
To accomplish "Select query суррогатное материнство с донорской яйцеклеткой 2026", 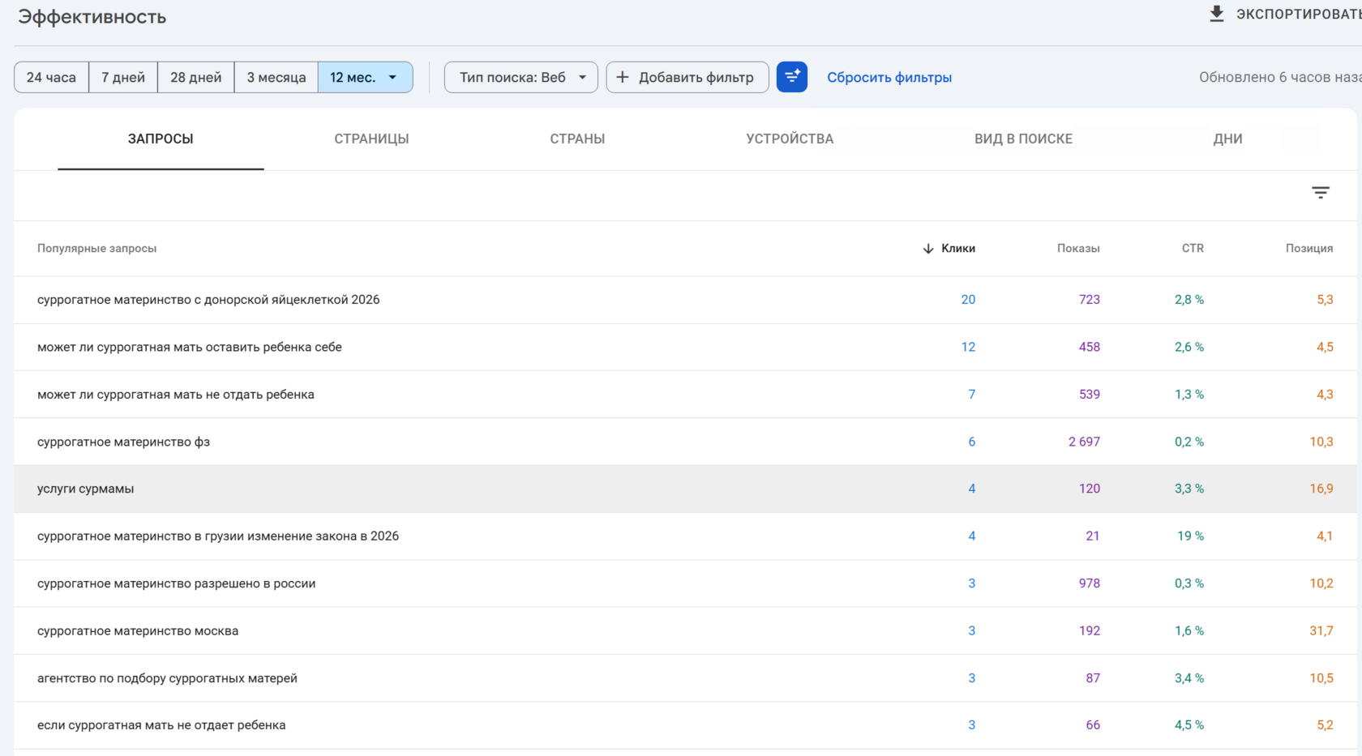I will point(208,300).
